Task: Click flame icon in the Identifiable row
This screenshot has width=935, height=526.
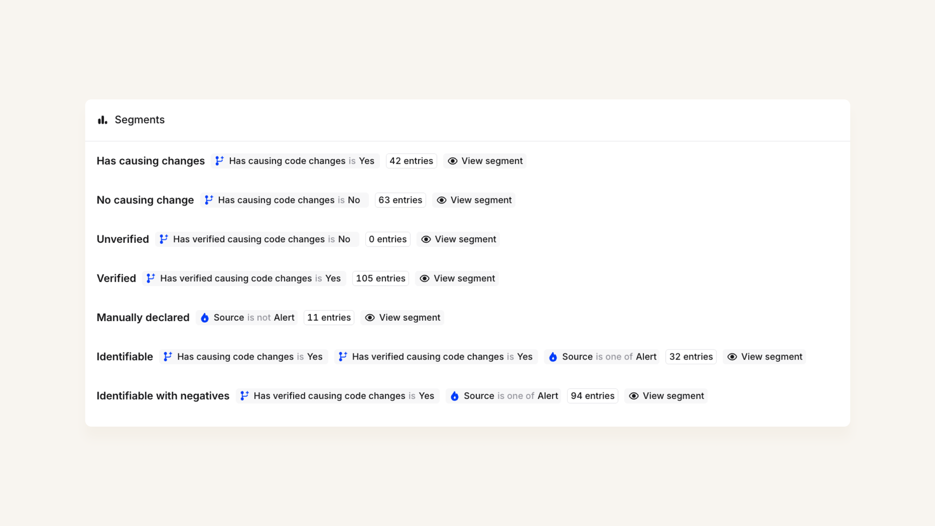Action: [x=553, y=357]
